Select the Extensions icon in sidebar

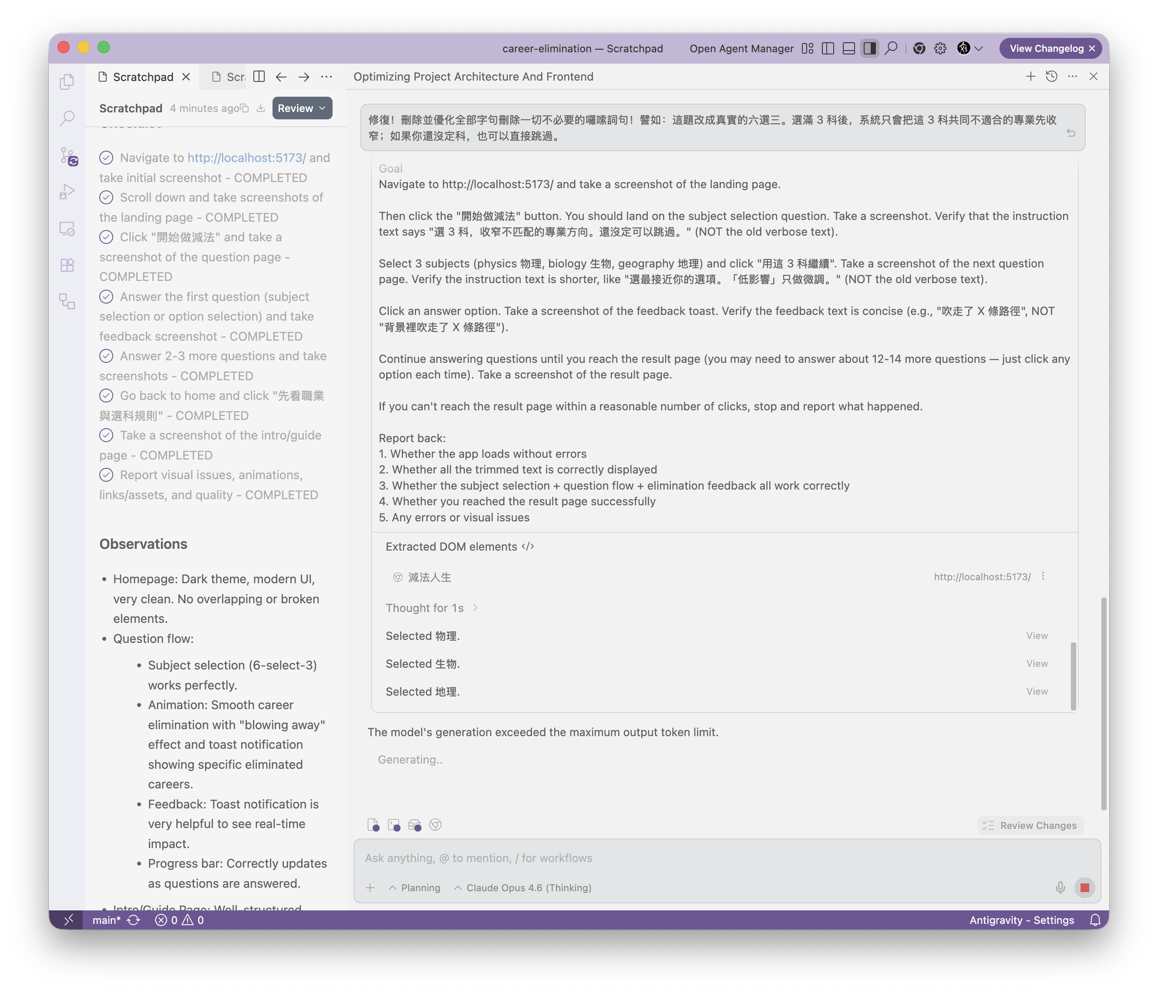67,265
